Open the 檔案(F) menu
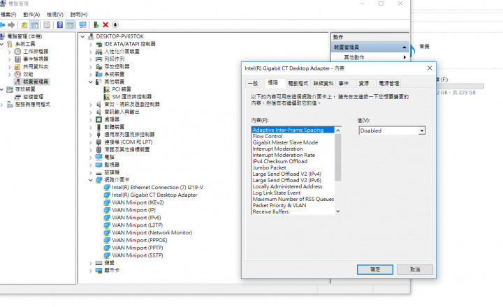 [x=8, y=15]
